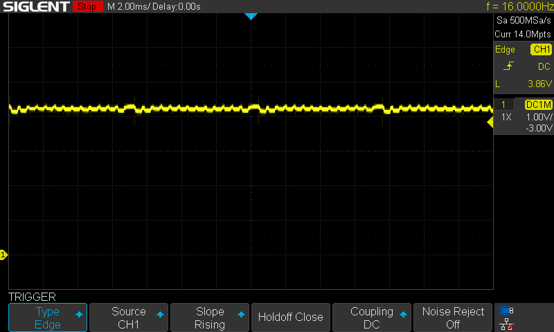
Task: Click the Edge trigger type label
Action: (x=505, y=49)
